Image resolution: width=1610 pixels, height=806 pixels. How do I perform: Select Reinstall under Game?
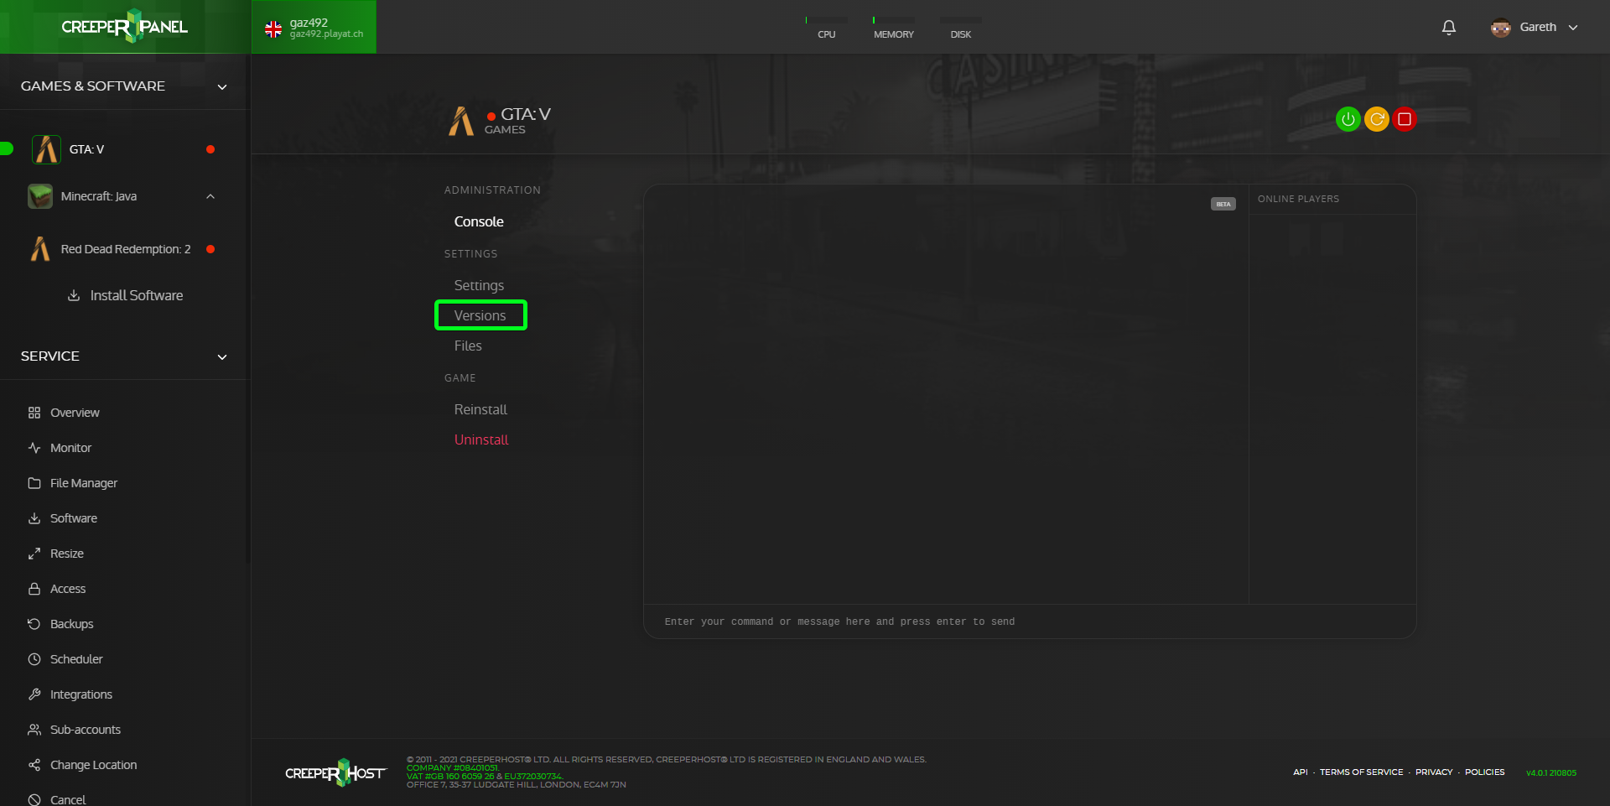click(x=480, y=409)
